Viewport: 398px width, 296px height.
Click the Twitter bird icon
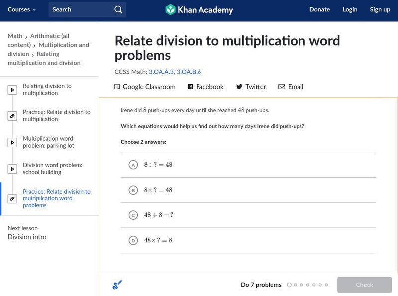239,87
